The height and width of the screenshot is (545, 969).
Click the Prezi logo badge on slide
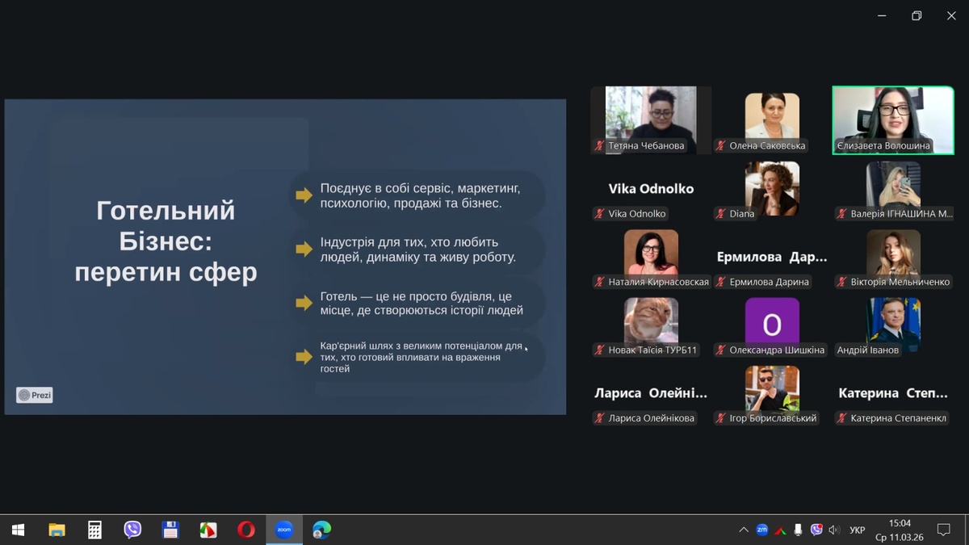(35, 395)
